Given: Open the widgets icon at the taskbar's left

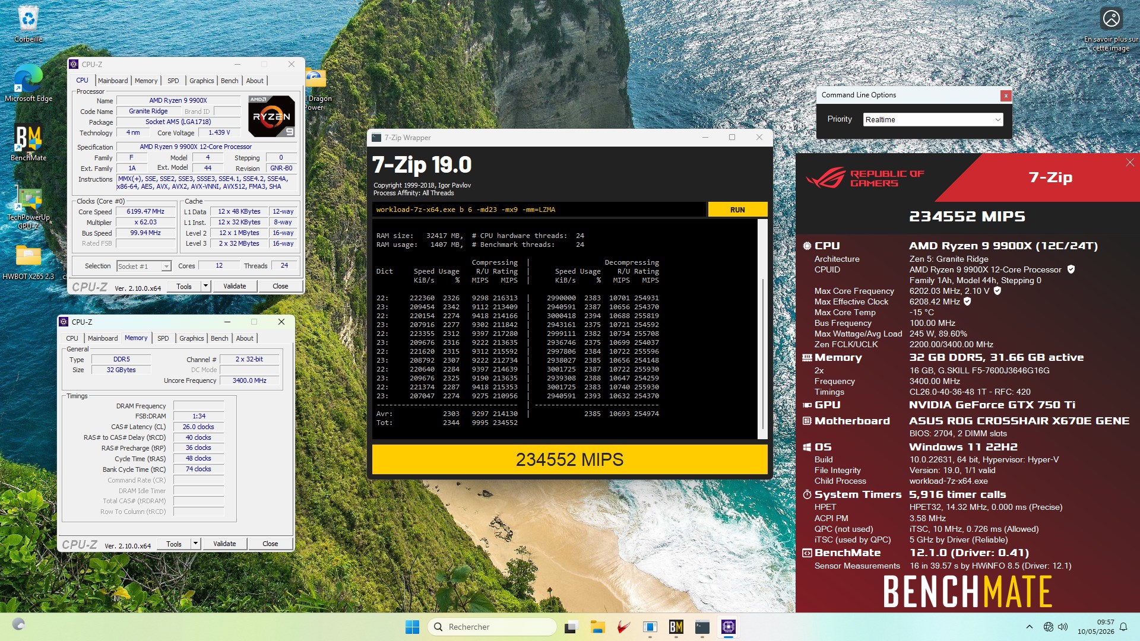Looking at the screenshot, I should (x=18, y=624).
